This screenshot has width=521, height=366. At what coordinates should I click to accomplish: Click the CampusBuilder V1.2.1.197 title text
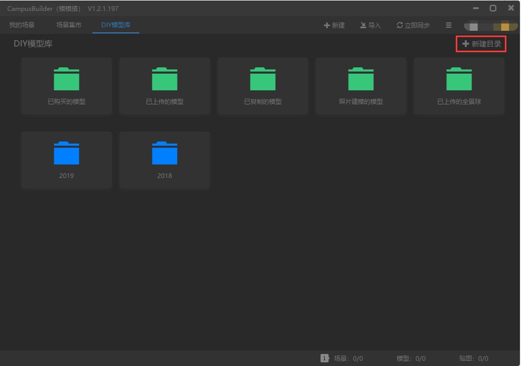(63, 9)
